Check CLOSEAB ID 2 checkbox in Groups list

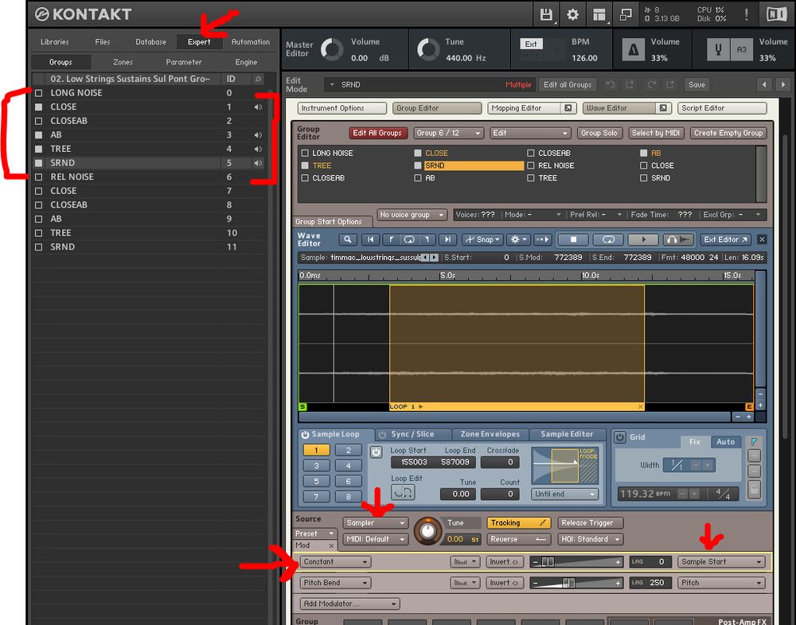point(38,121)
